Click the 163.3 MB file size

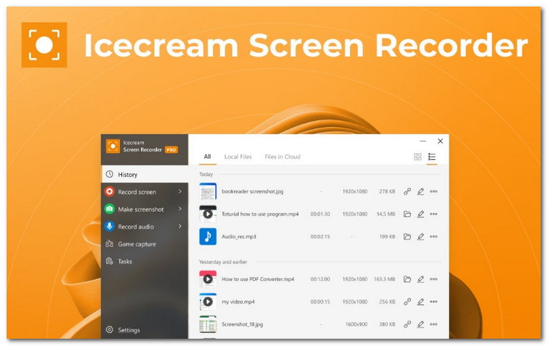(384, 279)
